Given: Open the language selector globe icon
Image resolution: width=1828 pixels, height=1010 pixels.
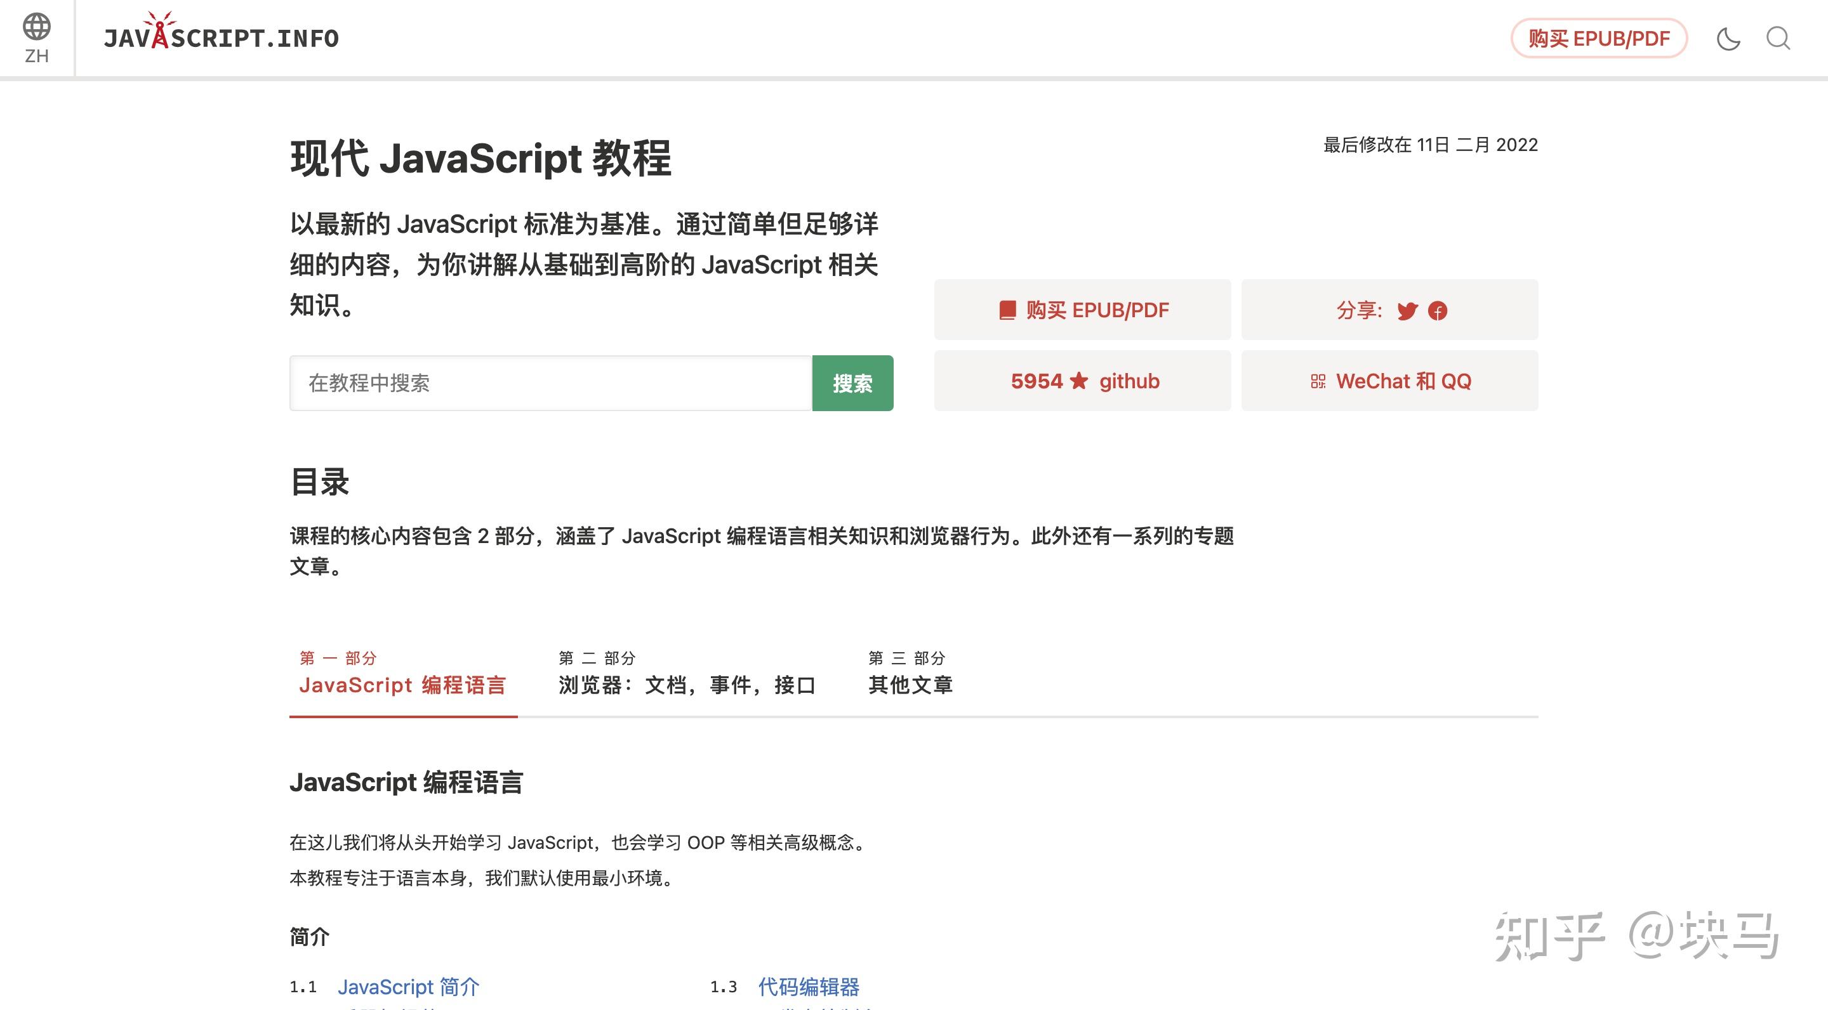Looking at the screenshot, I should point(37,27).
